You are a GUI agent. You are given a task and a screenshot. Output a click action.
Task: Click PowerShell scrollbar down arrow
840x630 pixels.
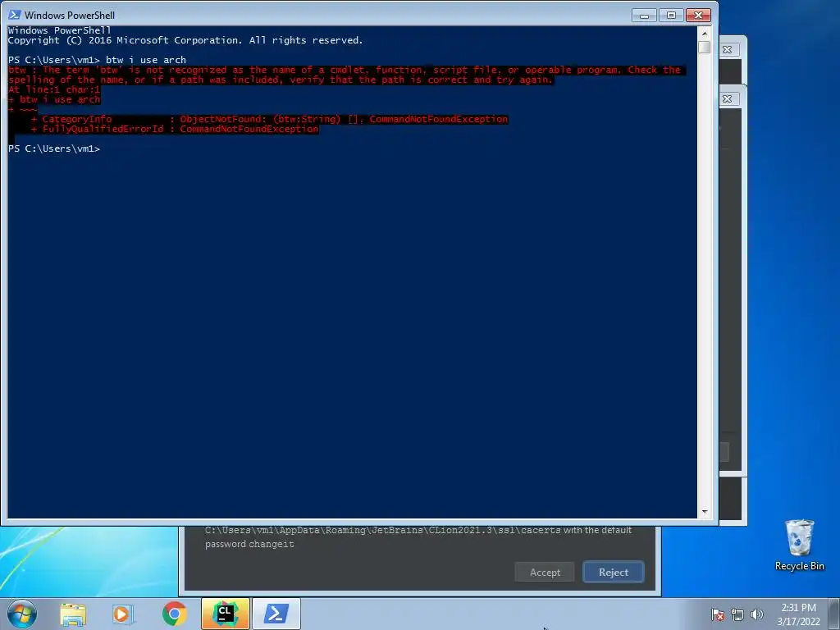(705, 512)
